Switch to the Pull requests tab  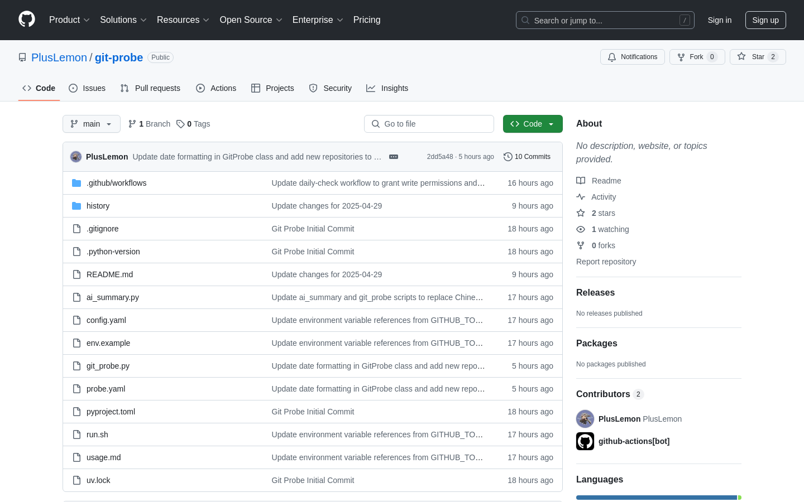coord(150,88)
